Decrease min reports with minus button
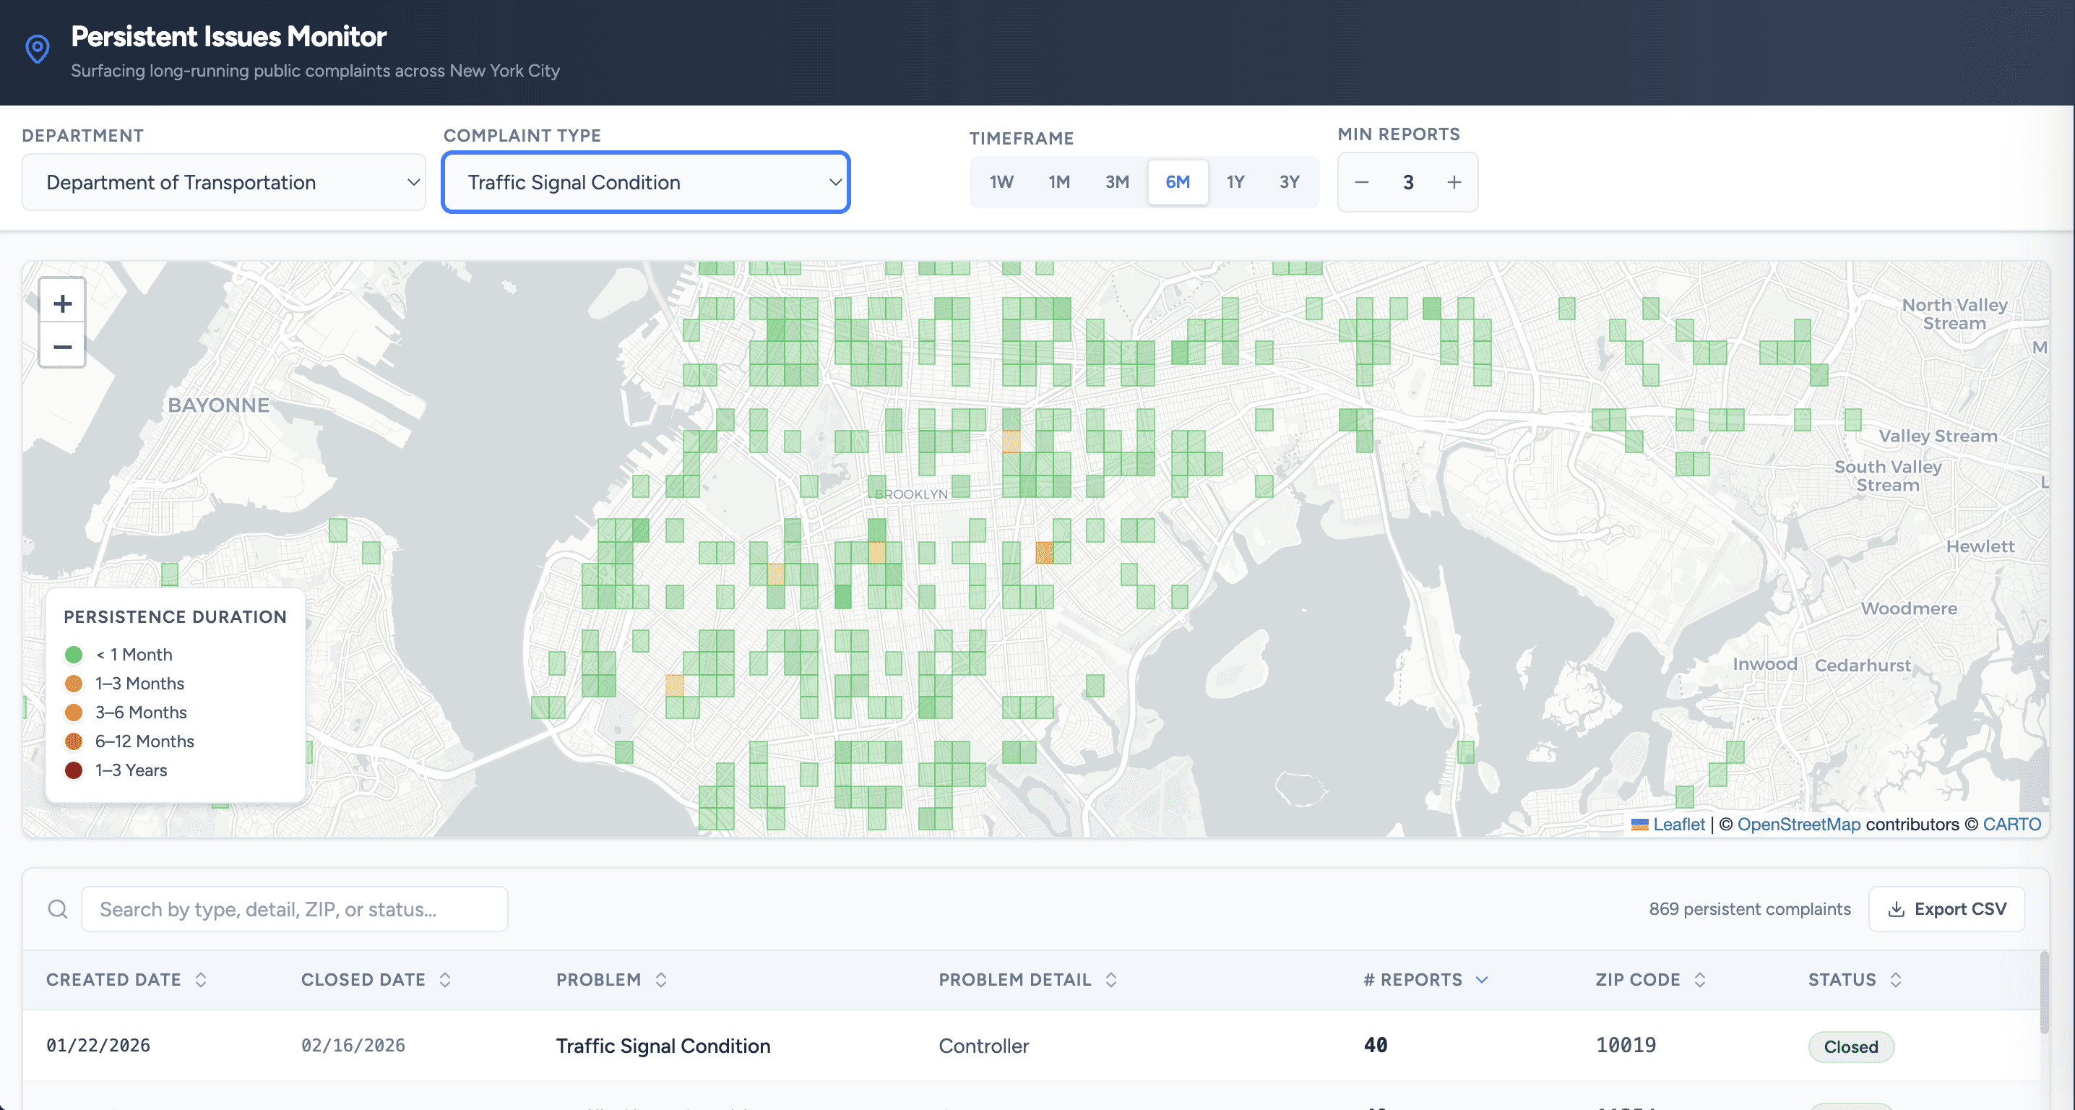Image resolution: width=2075 pixels, height=1110 pixels. pos(1361,182)
